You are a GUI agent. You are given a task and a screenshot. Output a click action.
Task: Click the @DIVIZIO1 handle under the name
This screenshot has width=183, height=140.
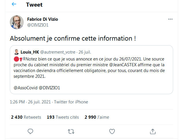click(38, 25)
